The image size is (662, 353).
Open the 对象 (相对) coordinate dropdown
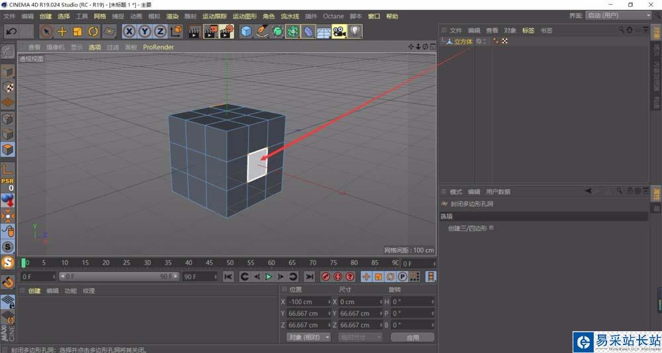[x=308, y=337]
